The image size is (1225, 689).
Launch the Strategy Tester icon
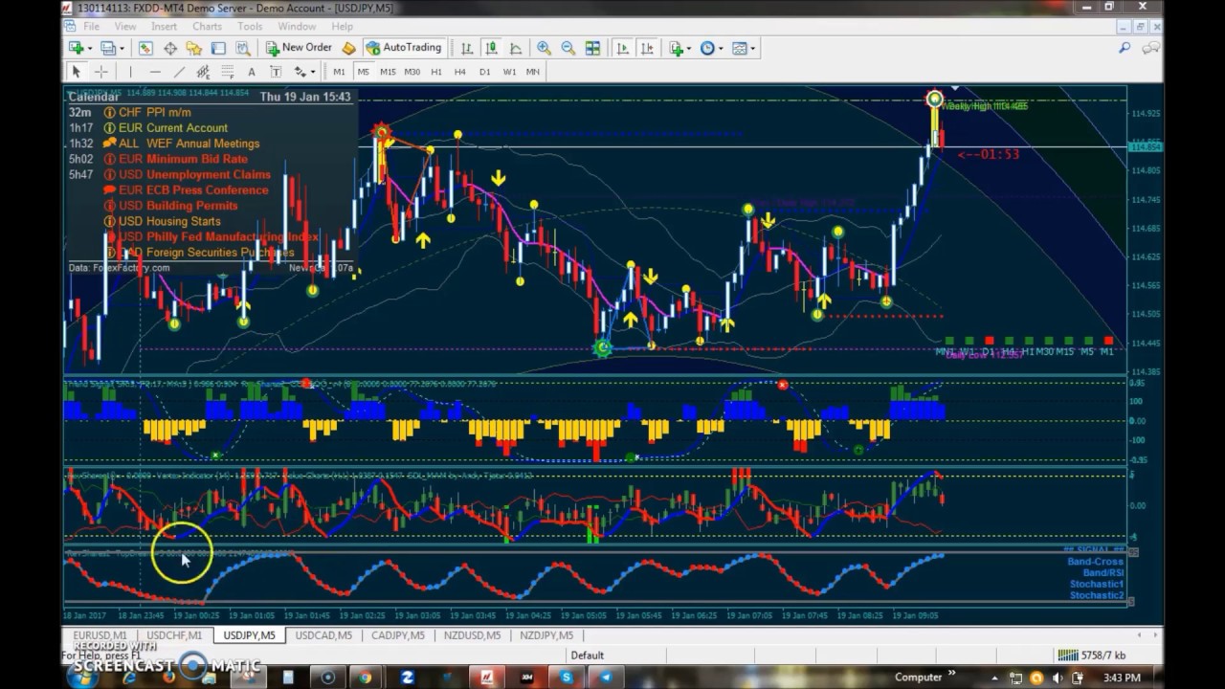click(243, 48)
